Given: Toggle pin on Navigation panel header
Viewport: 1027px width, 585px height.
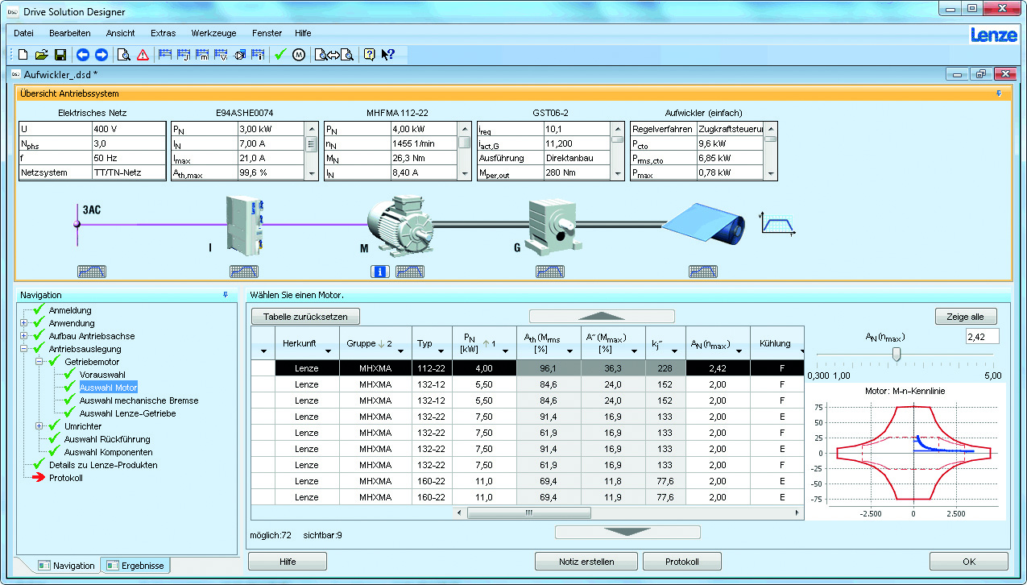Looking at the screenshot, I should click(x=226, y=295).
